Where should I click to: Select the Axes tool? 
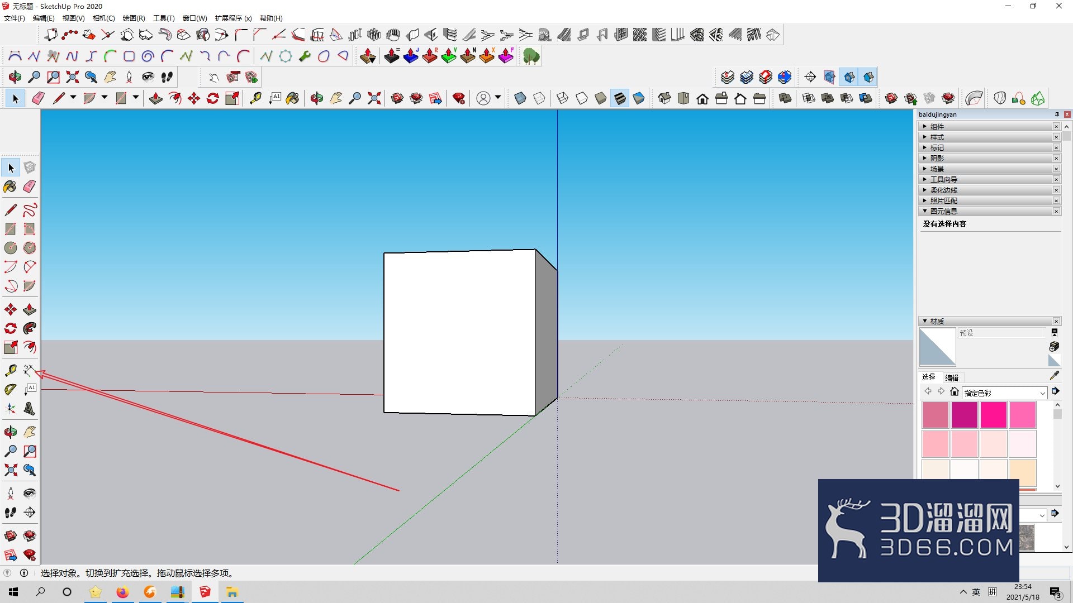[11, 409]
